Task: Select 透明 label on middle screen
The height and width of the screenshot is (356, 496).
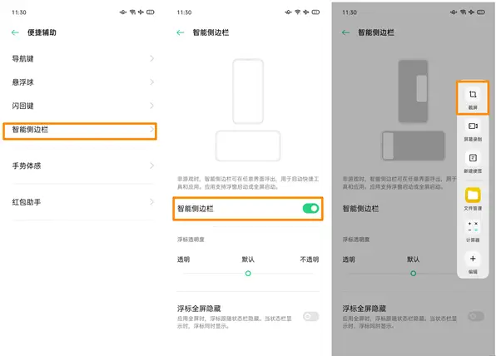Action: coord(183,260)
